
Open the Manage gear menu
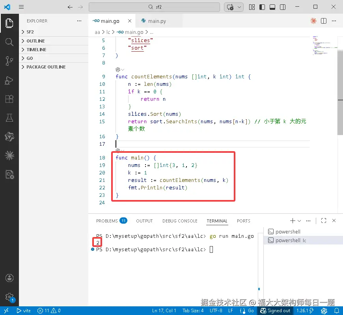(9, 297)
